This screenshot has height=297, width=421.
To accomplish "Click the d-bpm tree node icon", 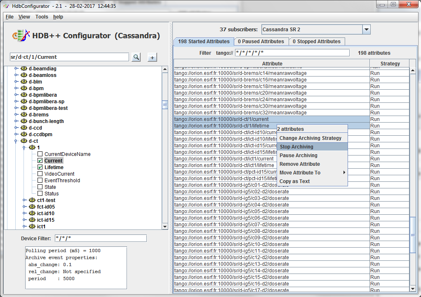I will pos(24,88).
